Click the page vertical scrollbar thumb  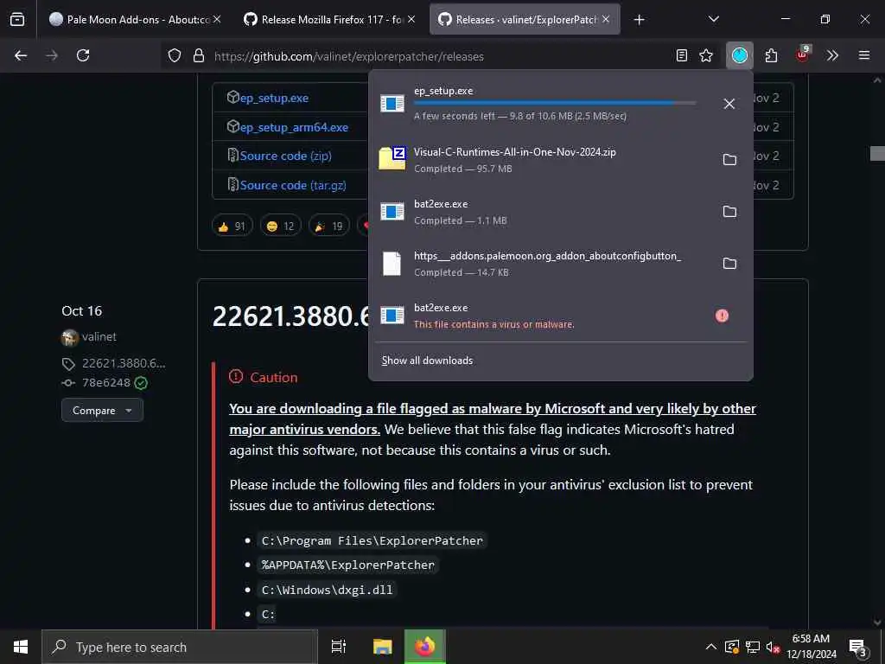pos(877,153)
